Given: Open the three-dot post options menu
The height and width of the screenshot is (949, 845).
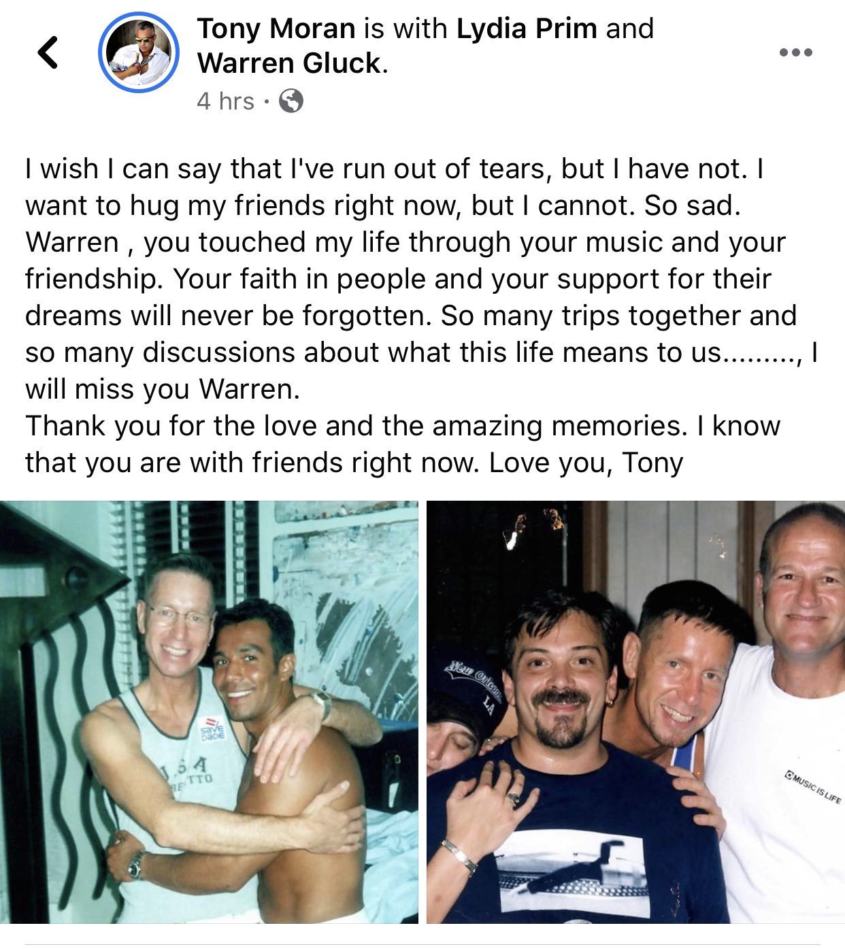Looking at the screenshot, I should point(795,52).
